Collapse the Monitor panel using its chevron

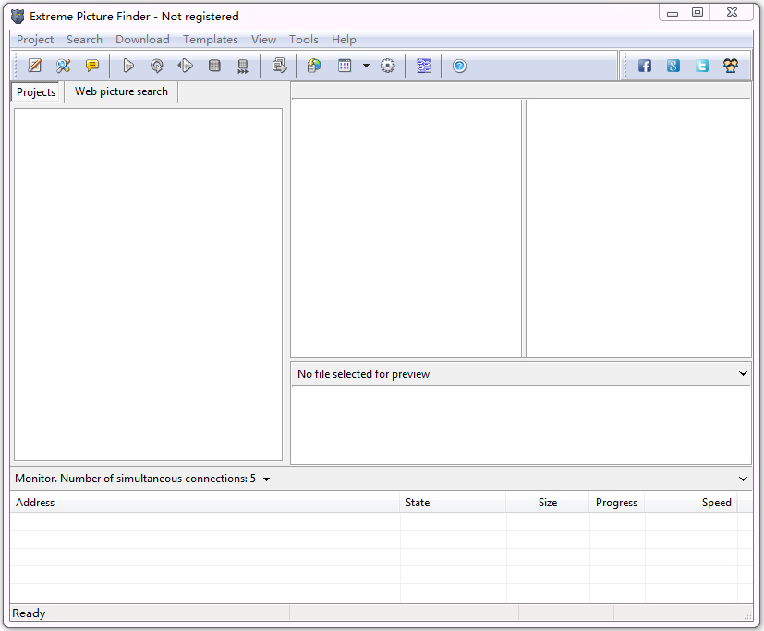tap(744, 479)
